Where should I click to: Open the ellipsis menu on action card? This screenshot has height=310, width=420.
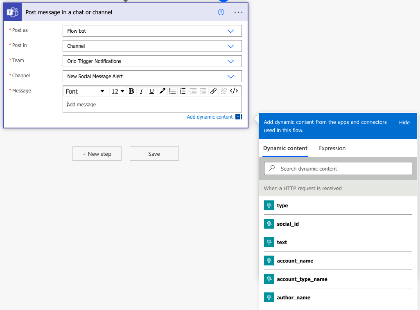click(238, 12)
